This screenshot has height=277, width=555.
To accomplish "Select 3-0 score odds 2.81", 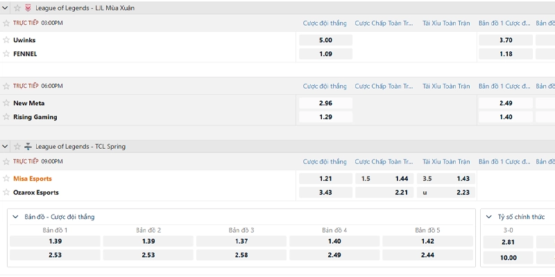I will [x=509, y=242].
